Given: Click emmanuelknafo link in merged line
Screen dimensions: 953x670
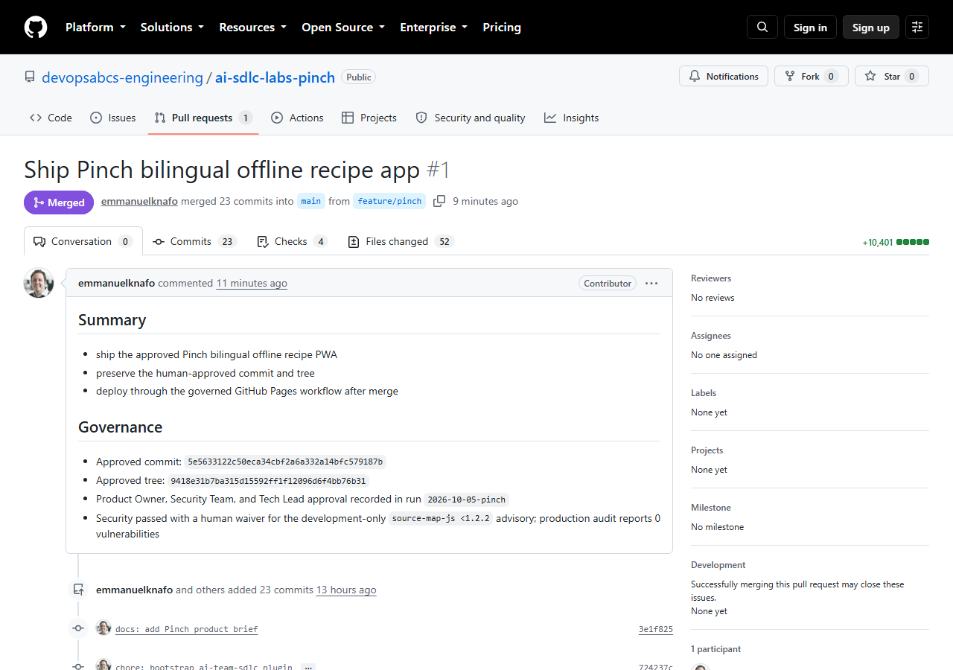Looking at the screenshot, I should pyautogui.click(x=139, y=201).
